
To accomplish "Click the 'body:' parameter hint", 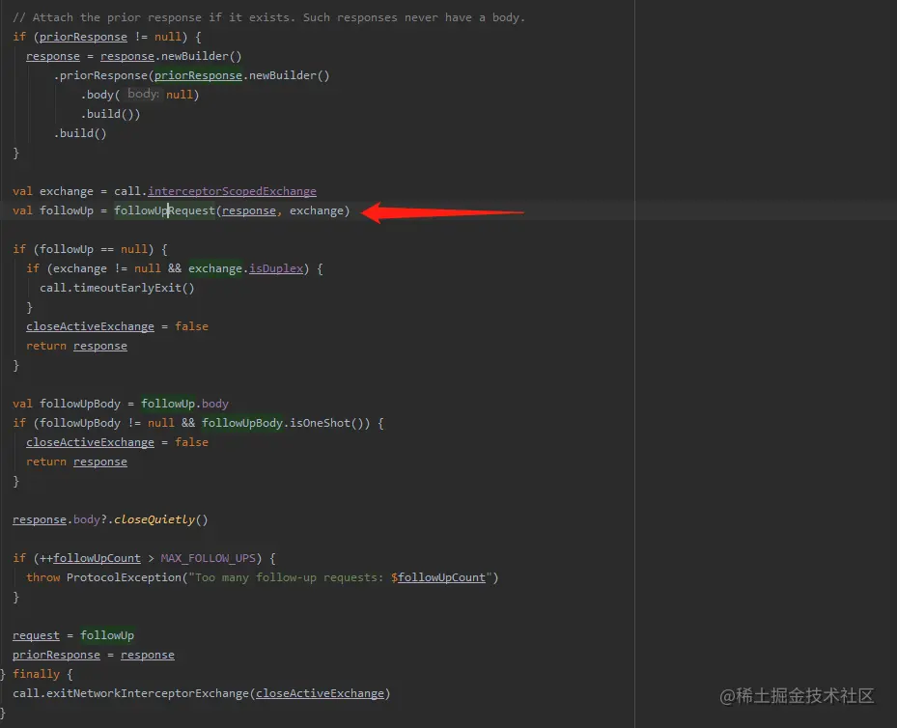I will (x=143, y=94).
